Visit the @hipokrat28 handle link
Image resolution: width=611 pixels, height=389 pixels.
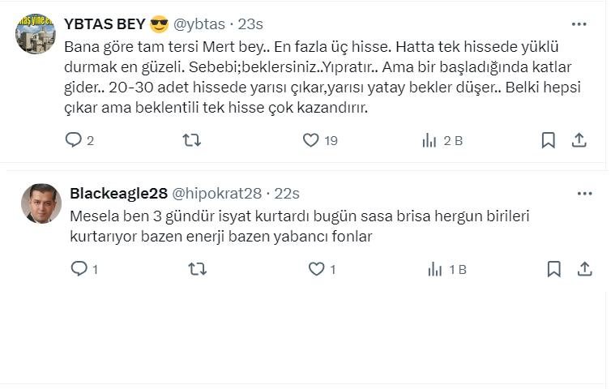pos(216,194)
